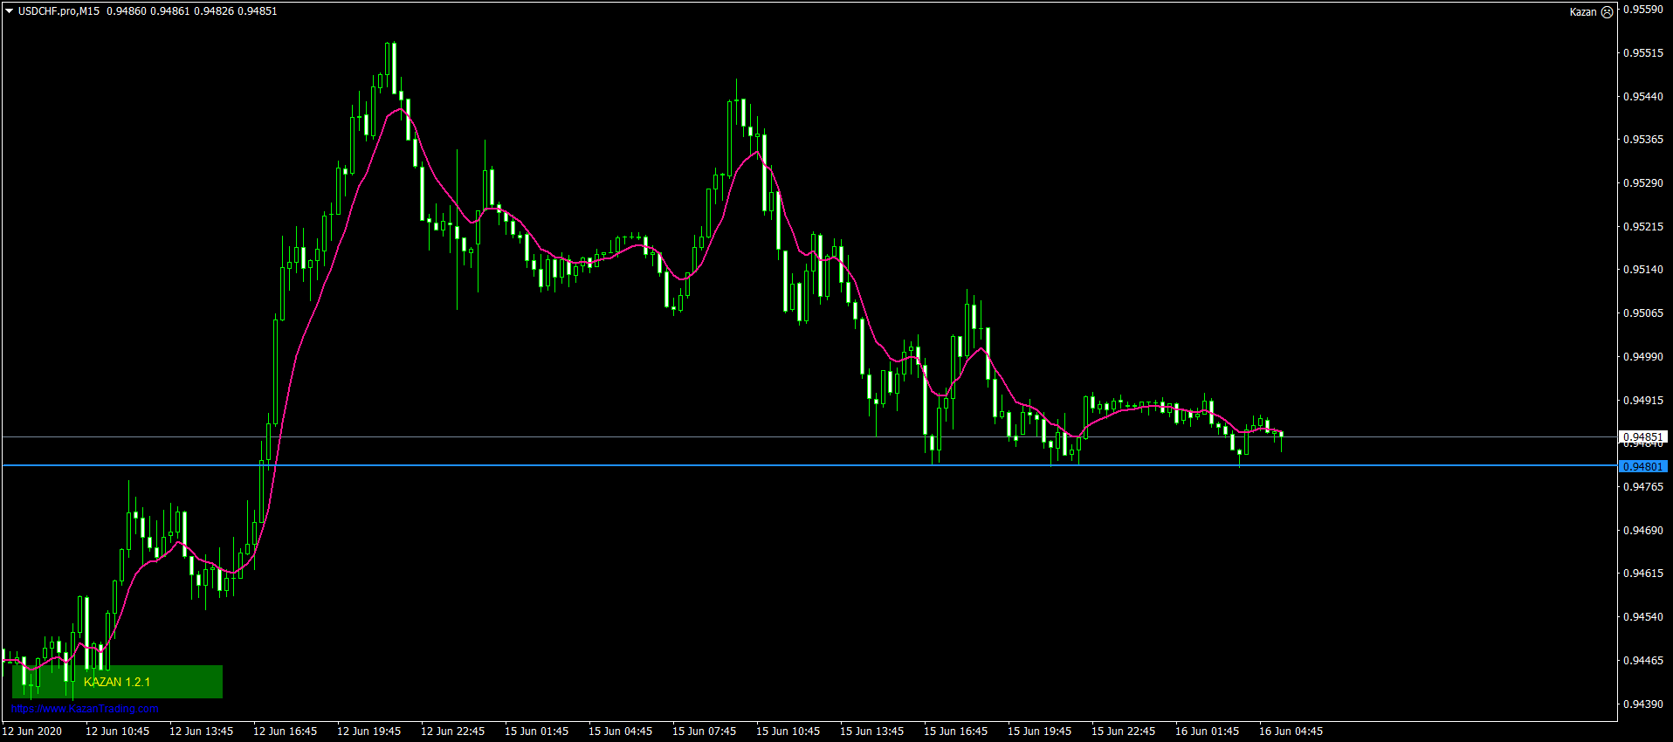Click the 15 Jun 01:45 time label
This screenshot has height=742, width=1673.
click(x=536, y=732)
